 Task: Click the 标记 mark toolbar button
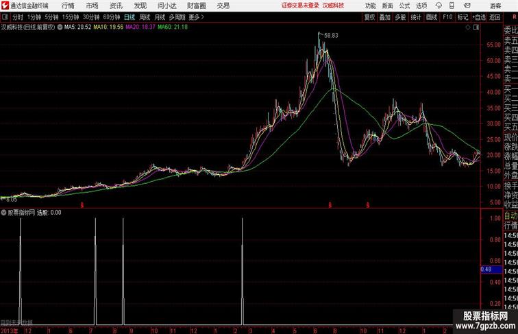[463, 17]
